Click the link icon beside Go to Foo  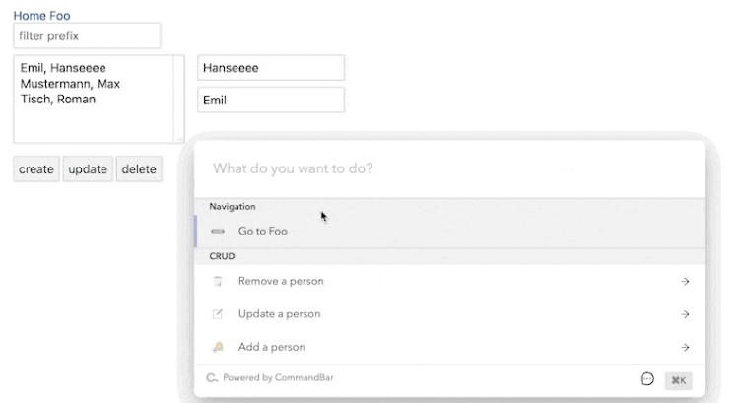tap(218, 231)
